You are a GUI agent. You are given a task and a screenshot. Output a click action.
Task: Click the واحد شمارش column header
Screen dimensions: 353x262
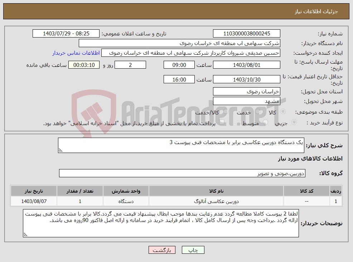(126, 191)
